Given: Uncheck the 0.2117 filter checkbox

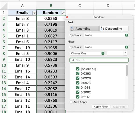Looking at the screenshot, I should 78,97.
